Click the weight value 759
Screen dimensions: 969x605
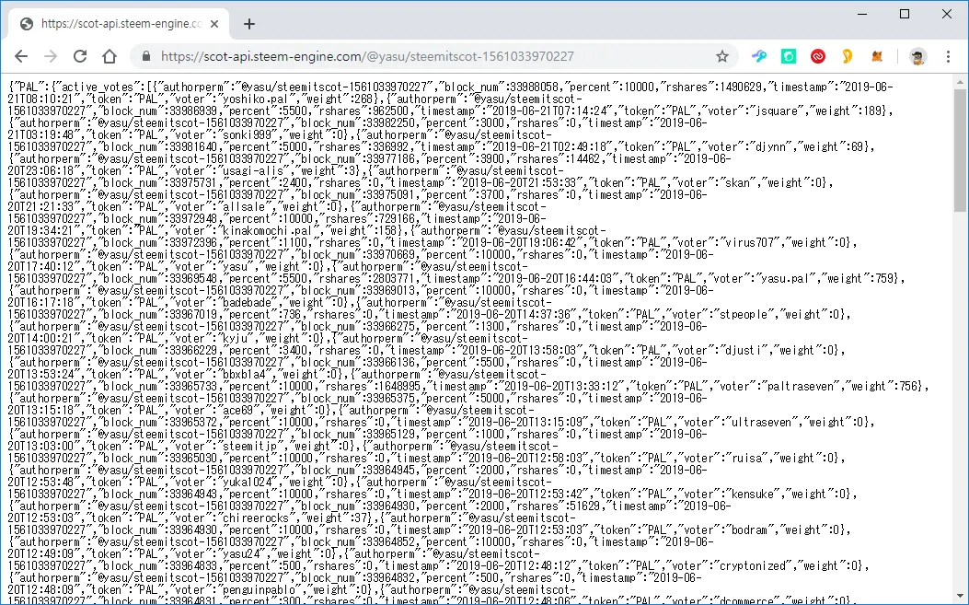pyautogui.click(x=881, y=278)
